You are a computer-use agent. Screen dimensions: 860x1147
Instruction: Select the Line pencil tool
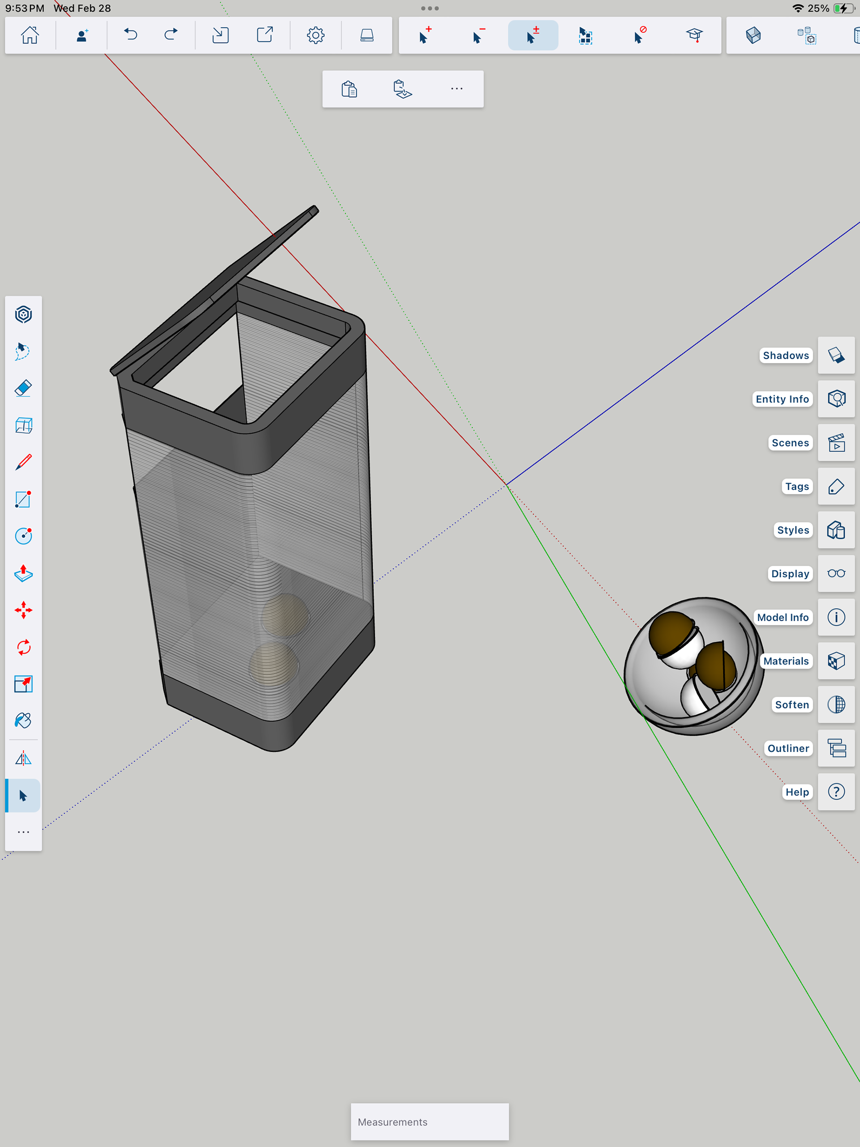(x=23, y=462)
